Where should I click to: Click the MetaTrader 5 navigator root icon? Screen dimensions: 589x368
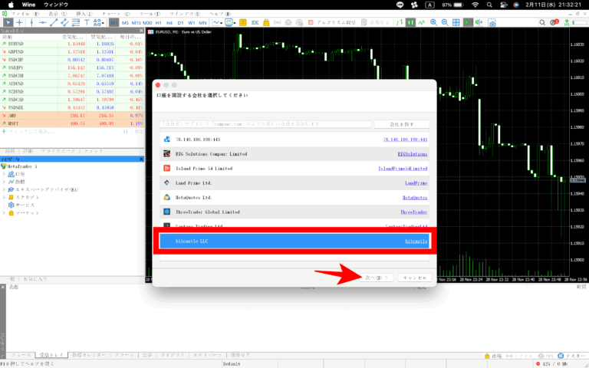(x=4, y=166)
